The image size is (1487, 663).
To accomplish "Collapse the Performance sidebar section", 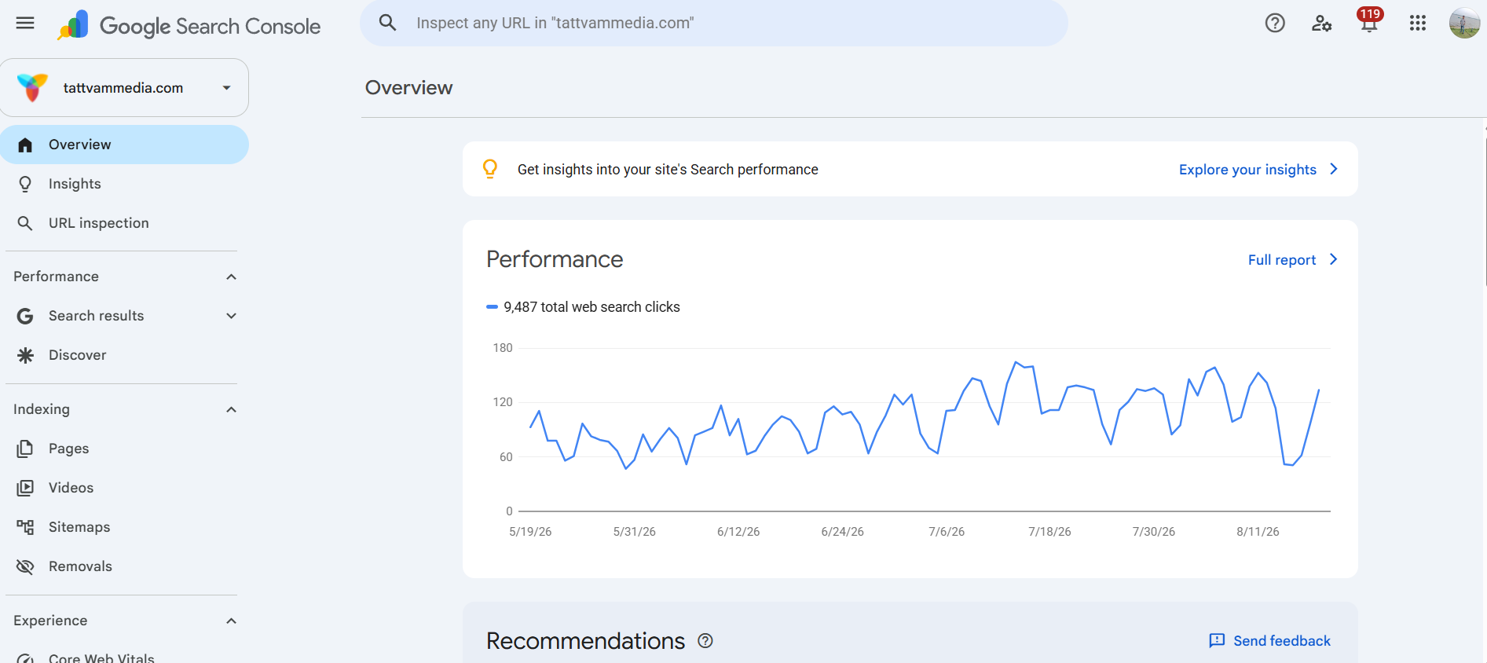I will point(231,277).
